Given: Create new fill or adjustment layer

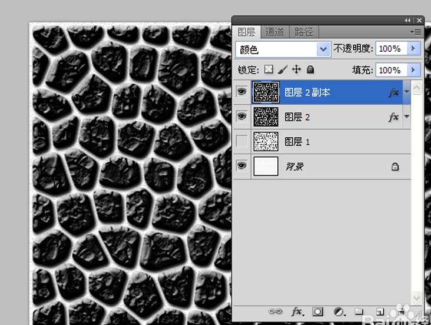Looking at the screenshot, I should tap(339, 311).
